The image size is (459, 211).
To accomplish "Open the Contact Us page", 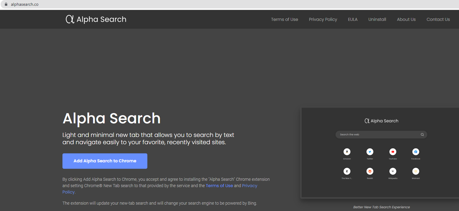I will click(438, 19).
